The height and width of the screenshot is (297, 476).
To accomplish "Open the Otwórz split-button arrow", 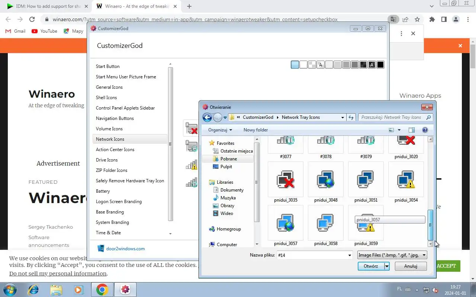I will coord(387,266).
